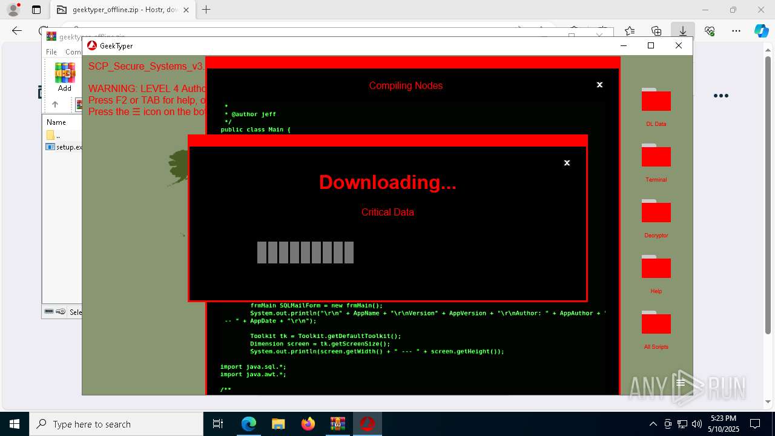Click the taskbar search box
This screenshot has width=775, height=436.
[116, 424]
